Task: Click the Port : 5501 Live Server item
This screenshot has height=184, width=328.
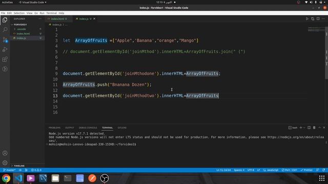Action: pos(289,170)
